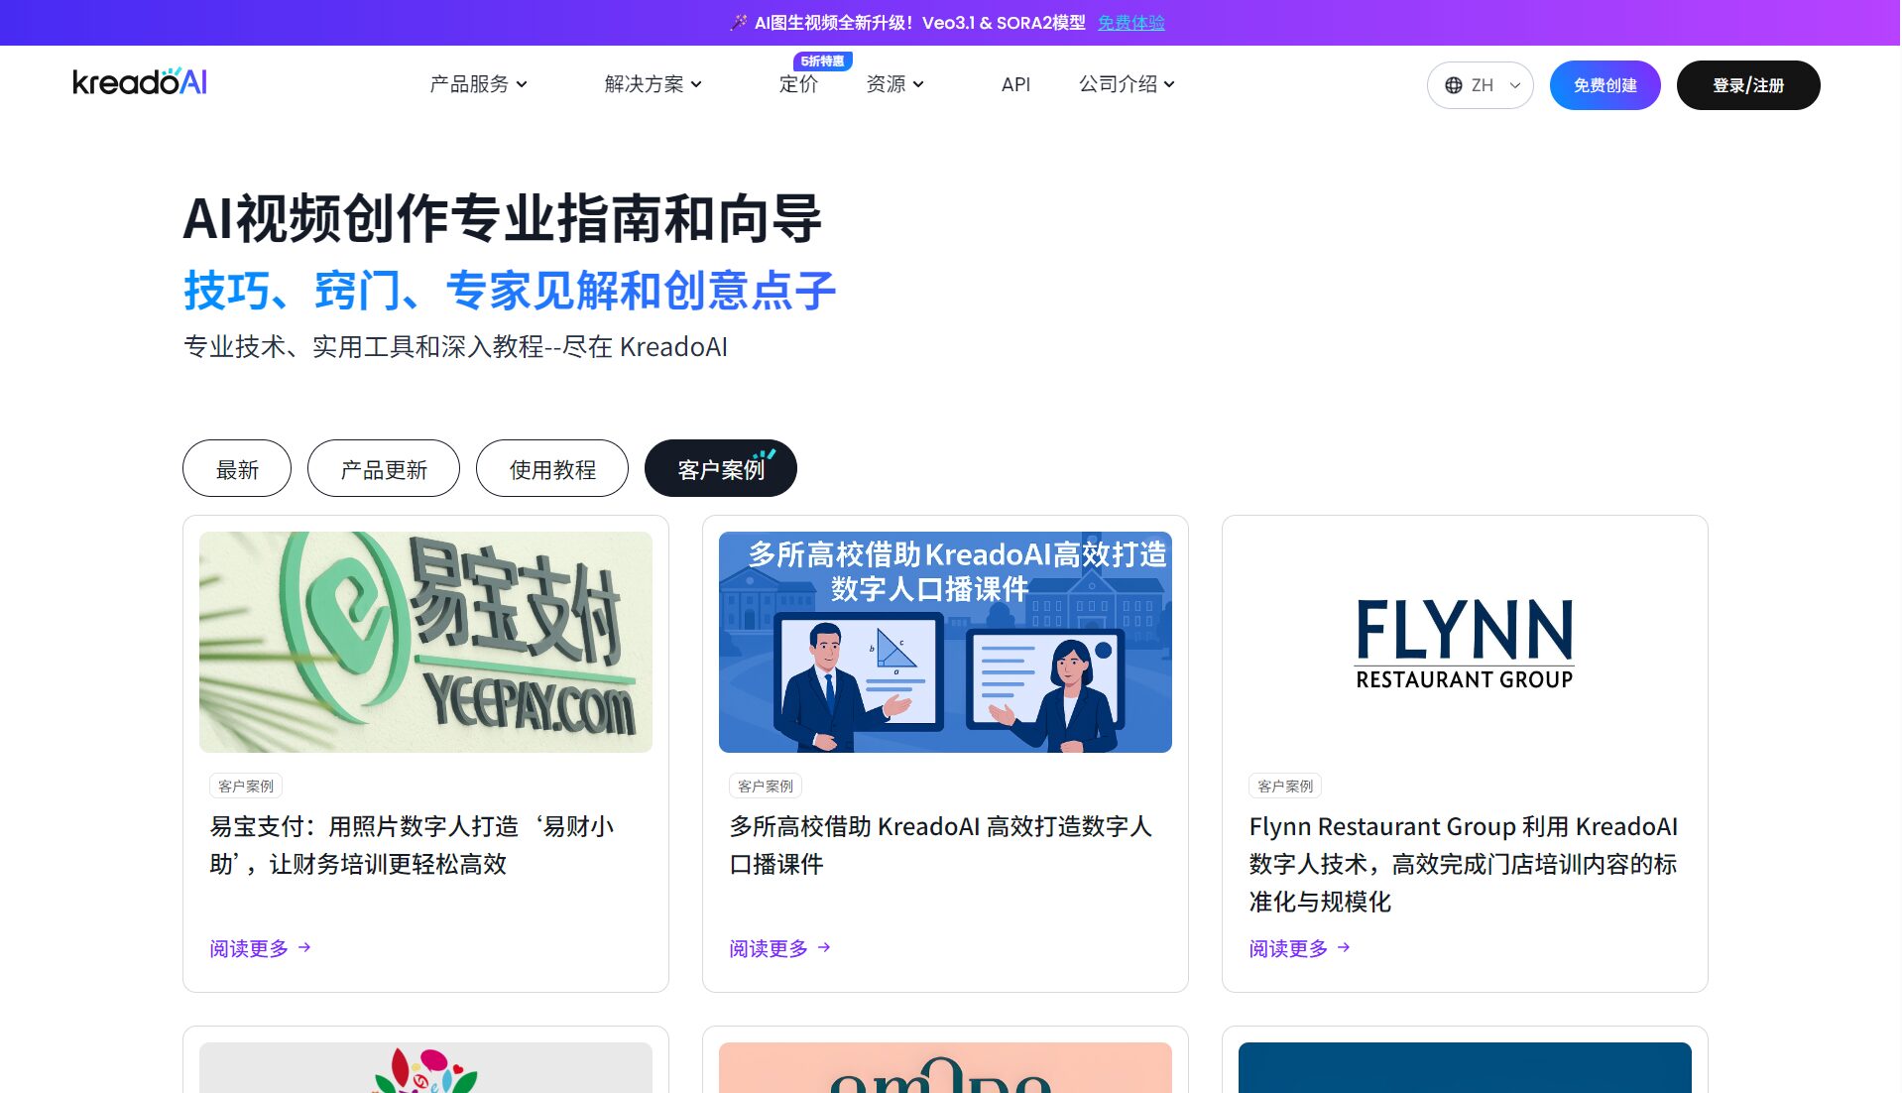Open the 公司介绍 menu
The height and width of the screenshot is (1093, 1902).
[1127, 84]
